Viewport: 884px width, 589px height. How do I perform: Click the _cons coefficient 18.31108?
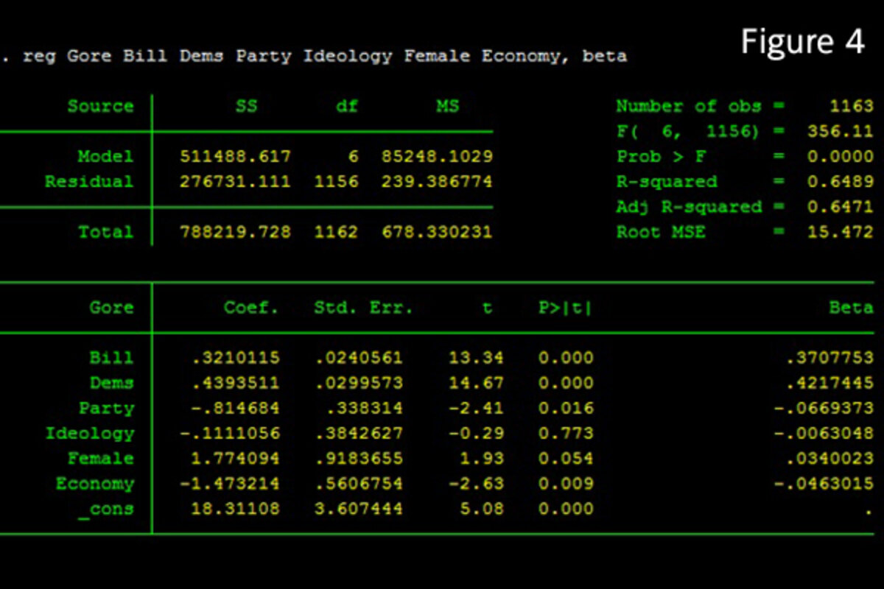click(x=235, y=509)
